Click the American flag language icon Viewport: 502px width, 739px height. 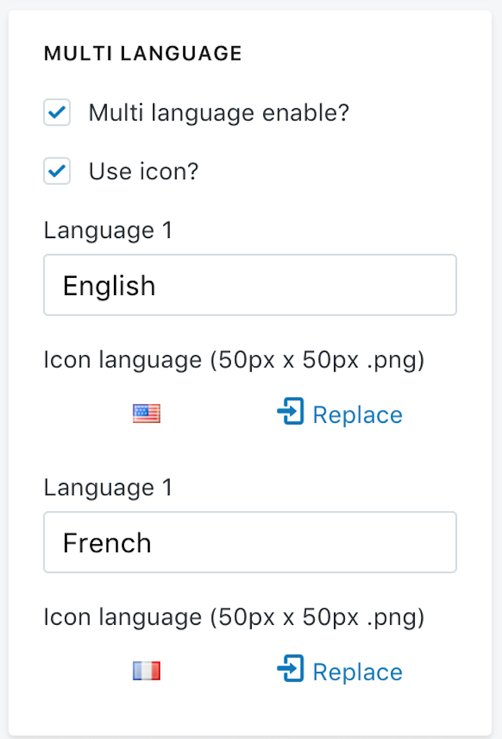146,414
